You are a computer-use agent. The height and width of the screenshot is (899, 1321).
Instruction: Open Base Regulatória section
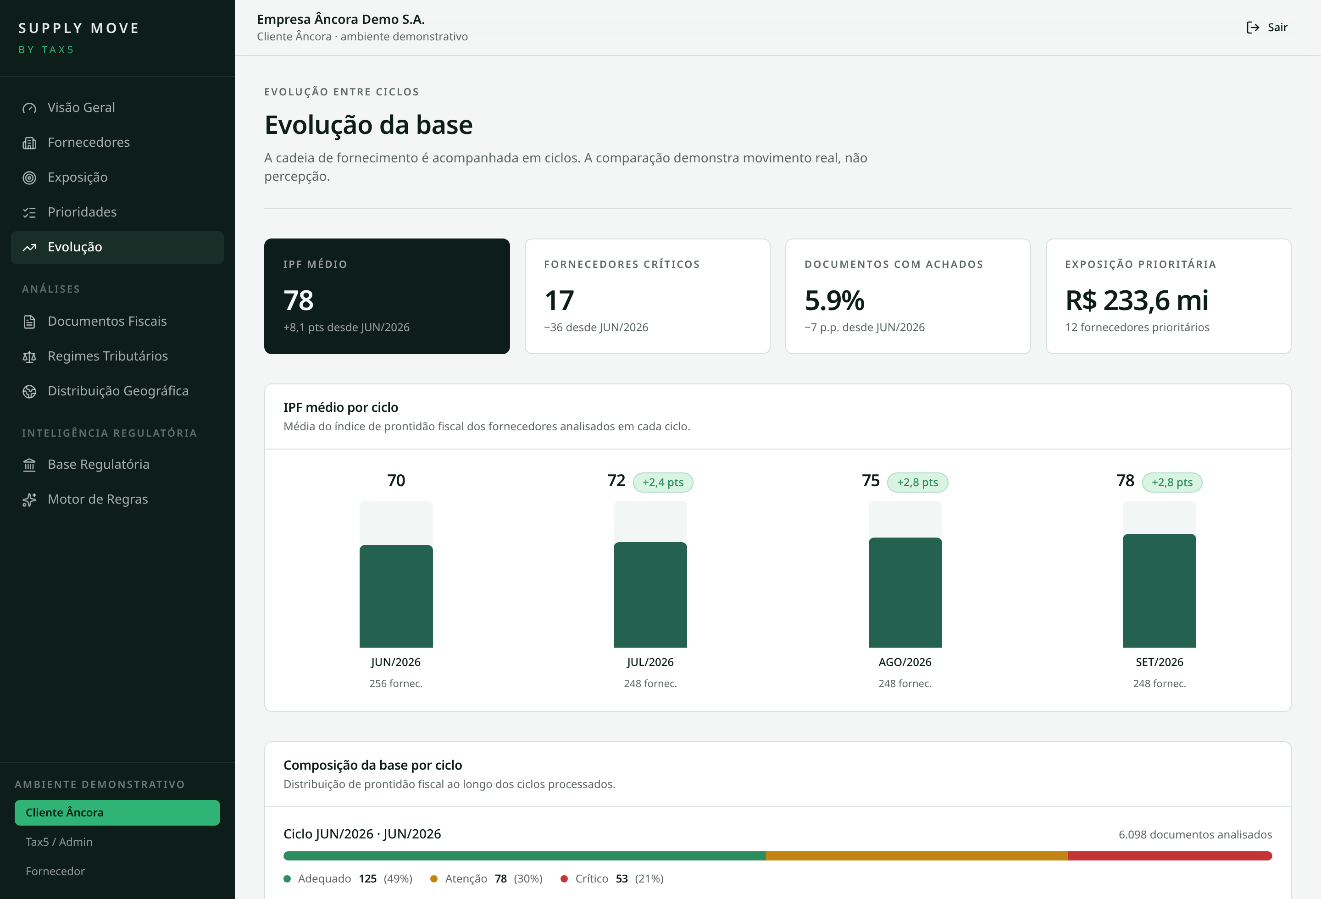tap(117, 465)
